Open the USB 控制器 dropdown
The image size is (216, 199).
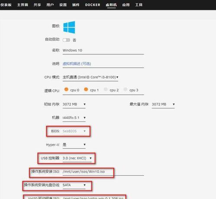(77, 158)
